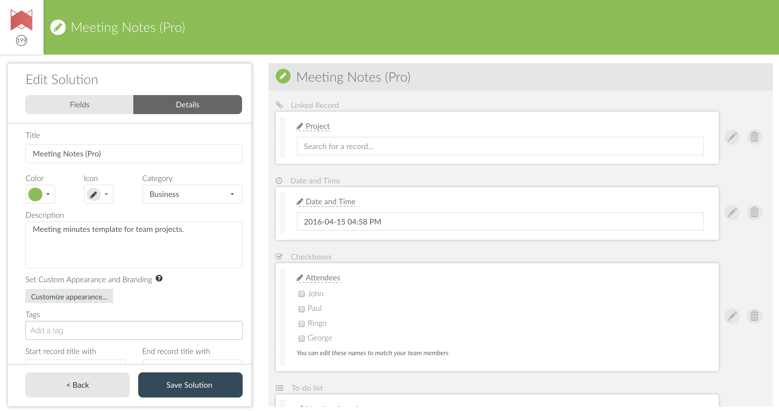The image size is (779, 411).
Task: Edit the Attendees checkboxes field
Action: [732, 316]
